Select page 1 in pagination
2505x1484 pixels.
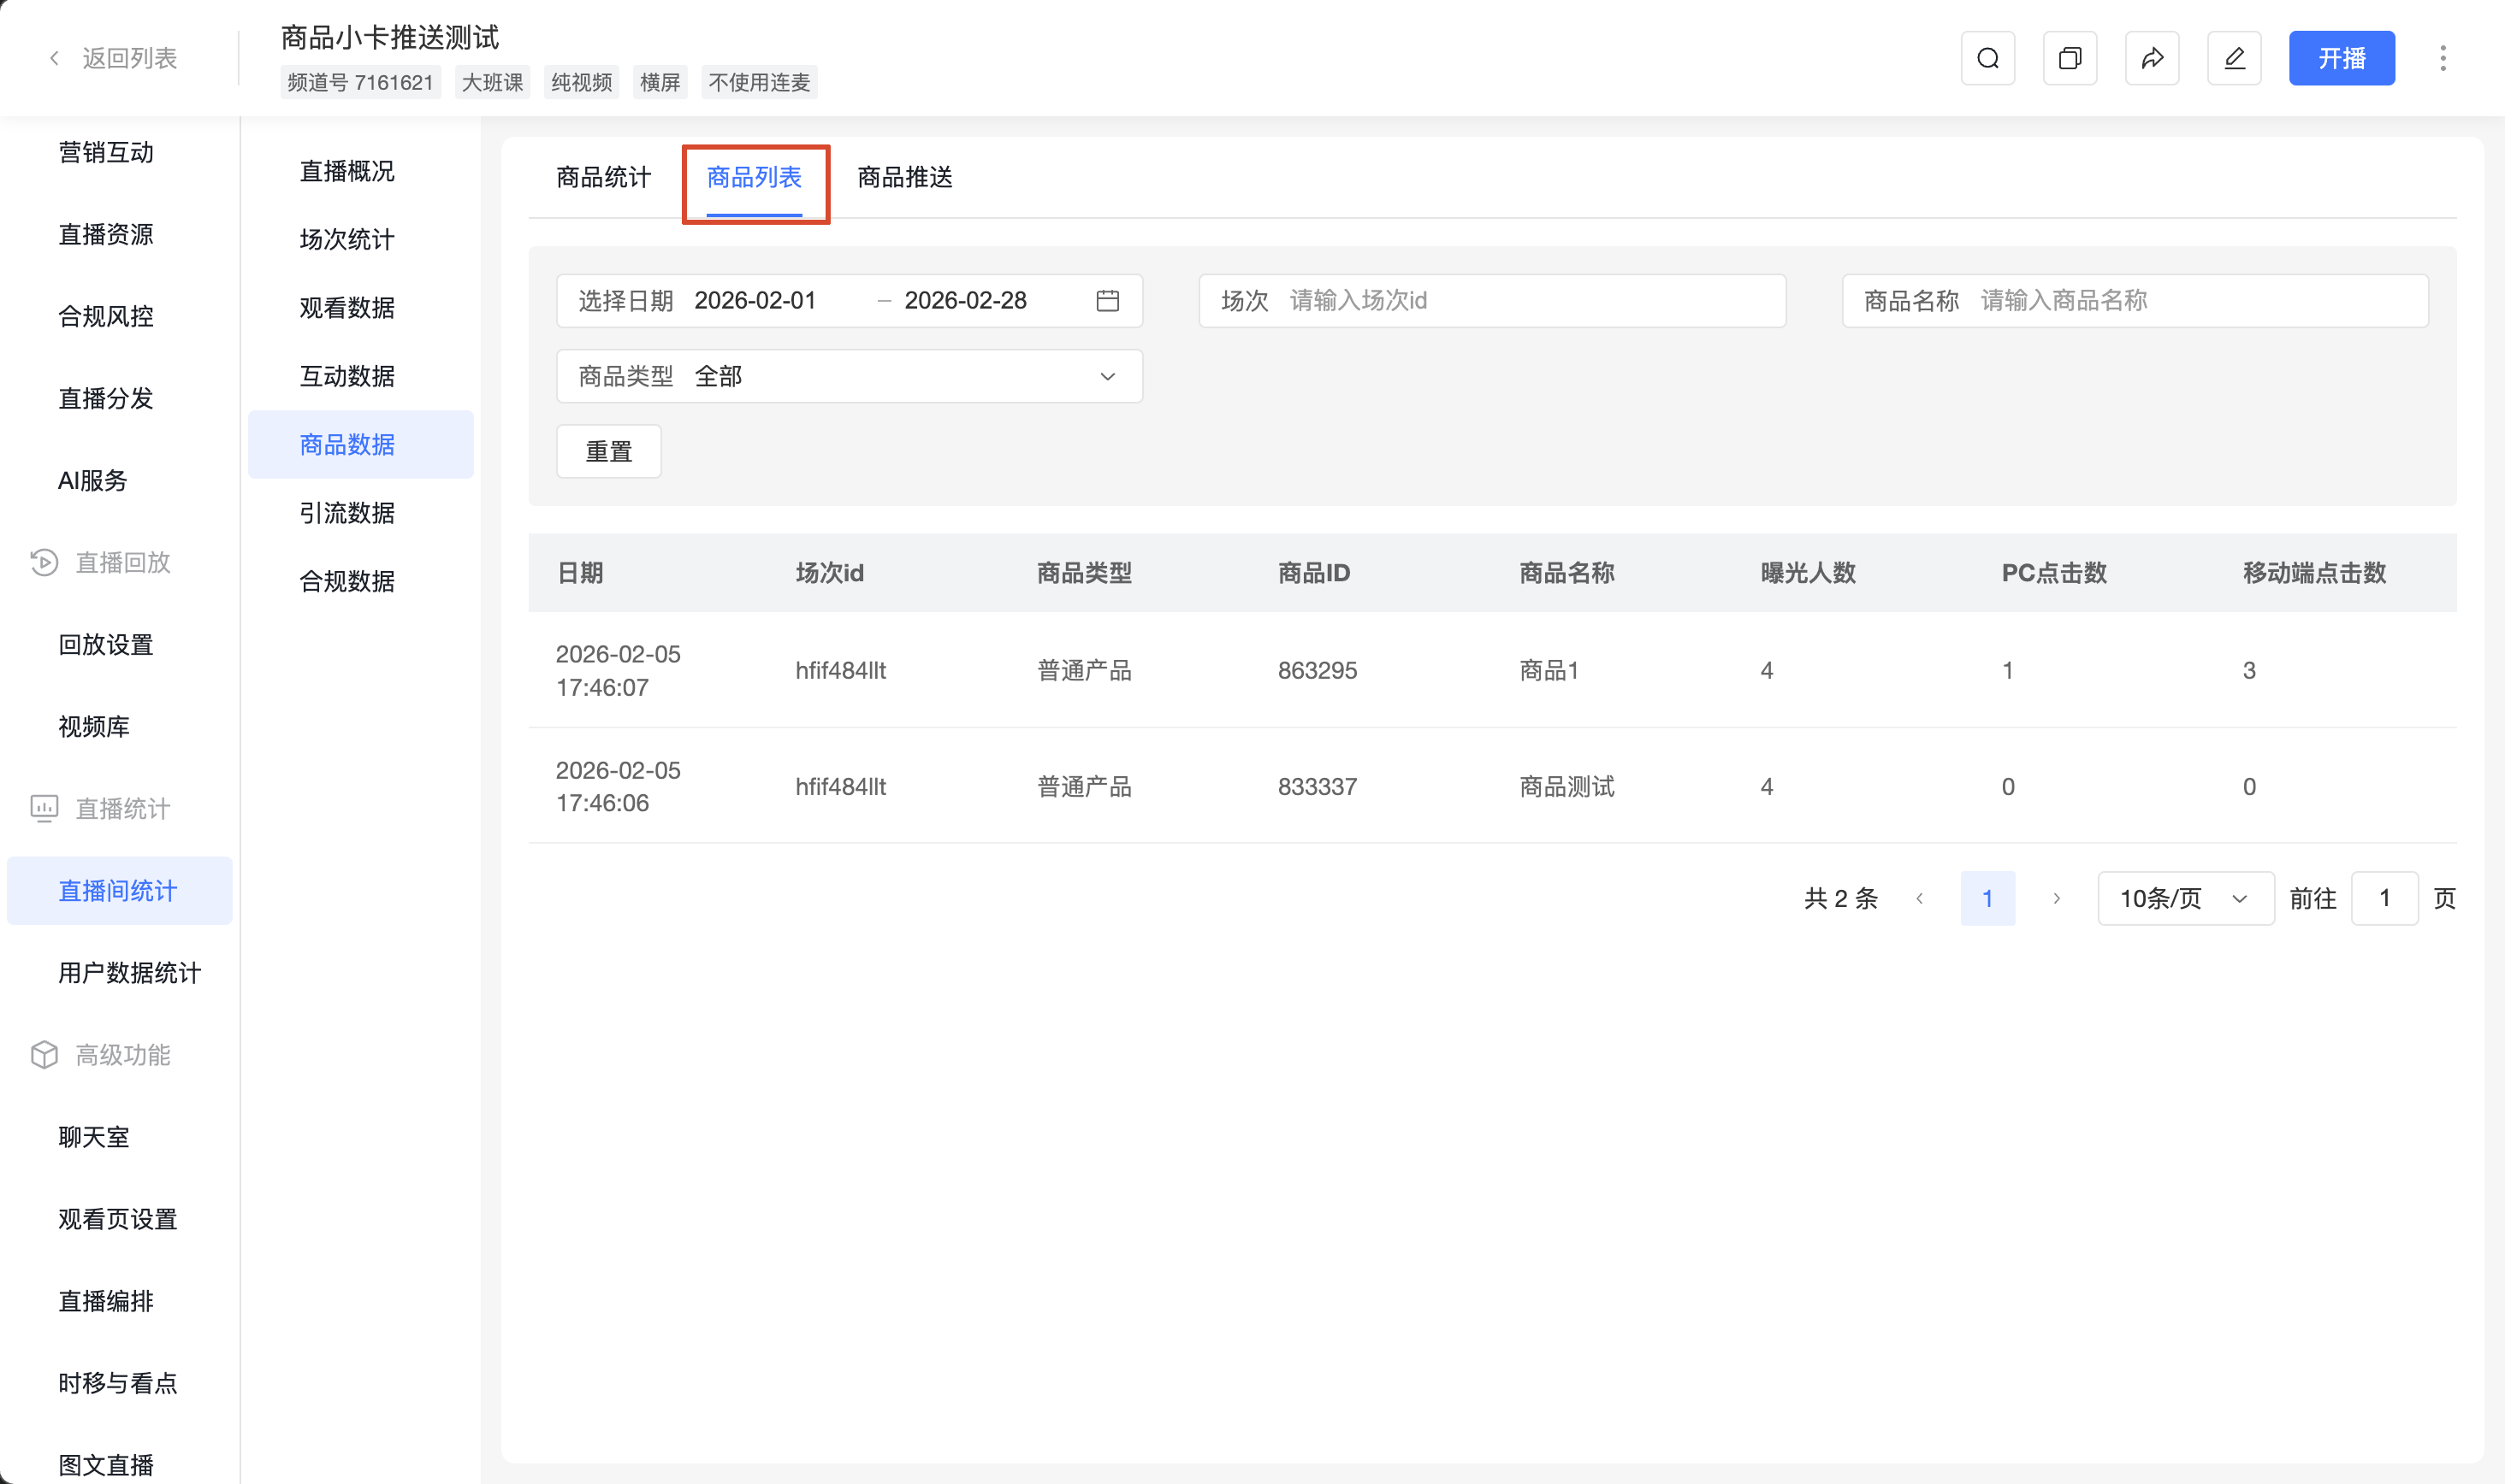tap(1987, 898)
